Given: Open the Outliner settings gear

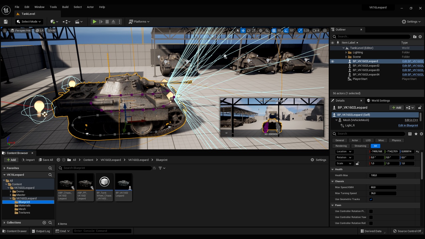Looking at the screenshot, I should point(420,37).
